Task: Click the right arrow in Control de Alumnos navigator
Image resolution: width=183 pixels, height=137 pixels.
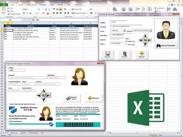Action: pos(149,40)
